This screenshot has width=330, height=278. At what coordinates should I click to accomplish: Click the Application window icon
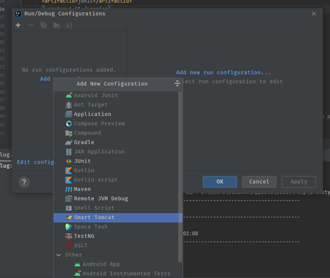[69, 114]
